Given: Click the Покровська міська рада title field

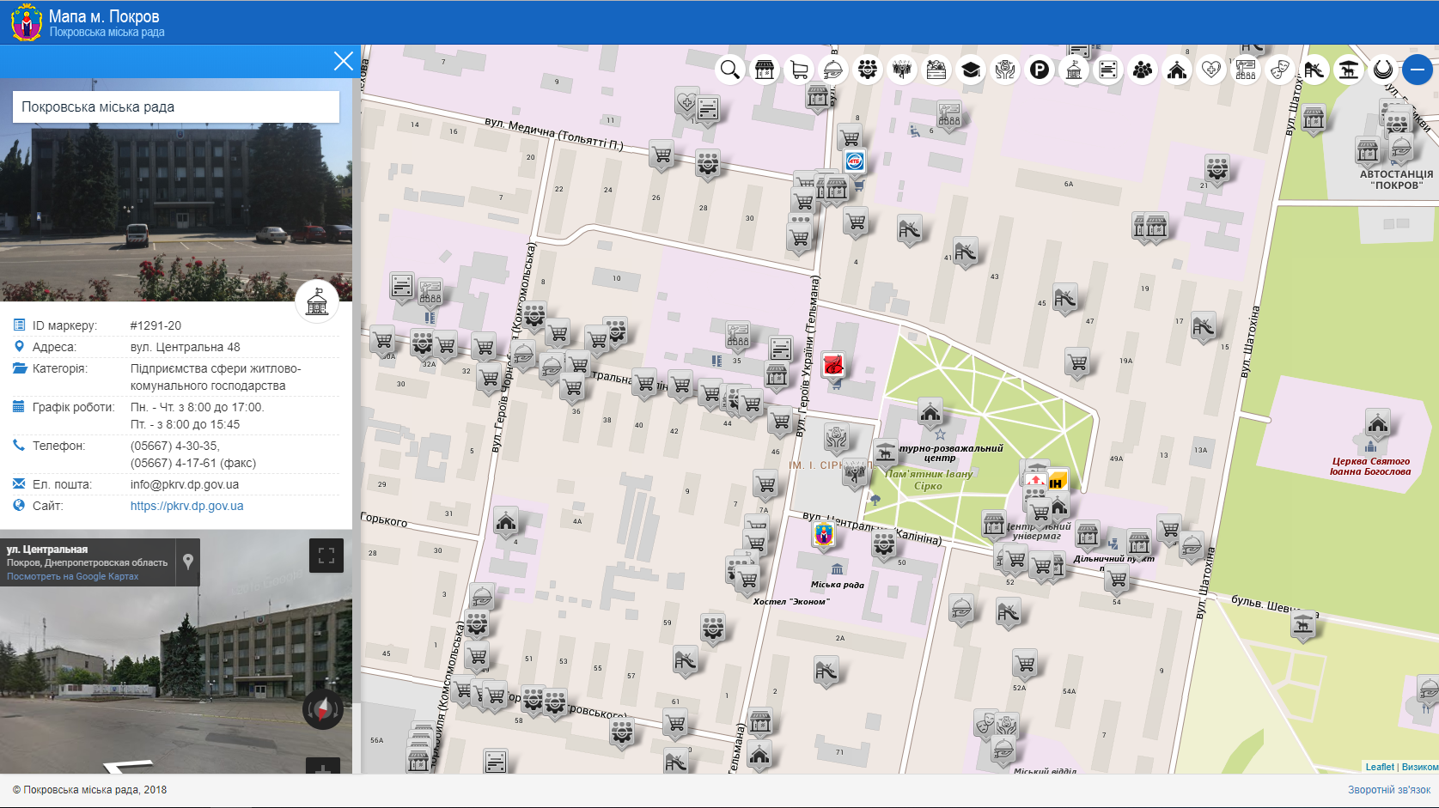Looking at the screenshot, I should pos(176,107).
